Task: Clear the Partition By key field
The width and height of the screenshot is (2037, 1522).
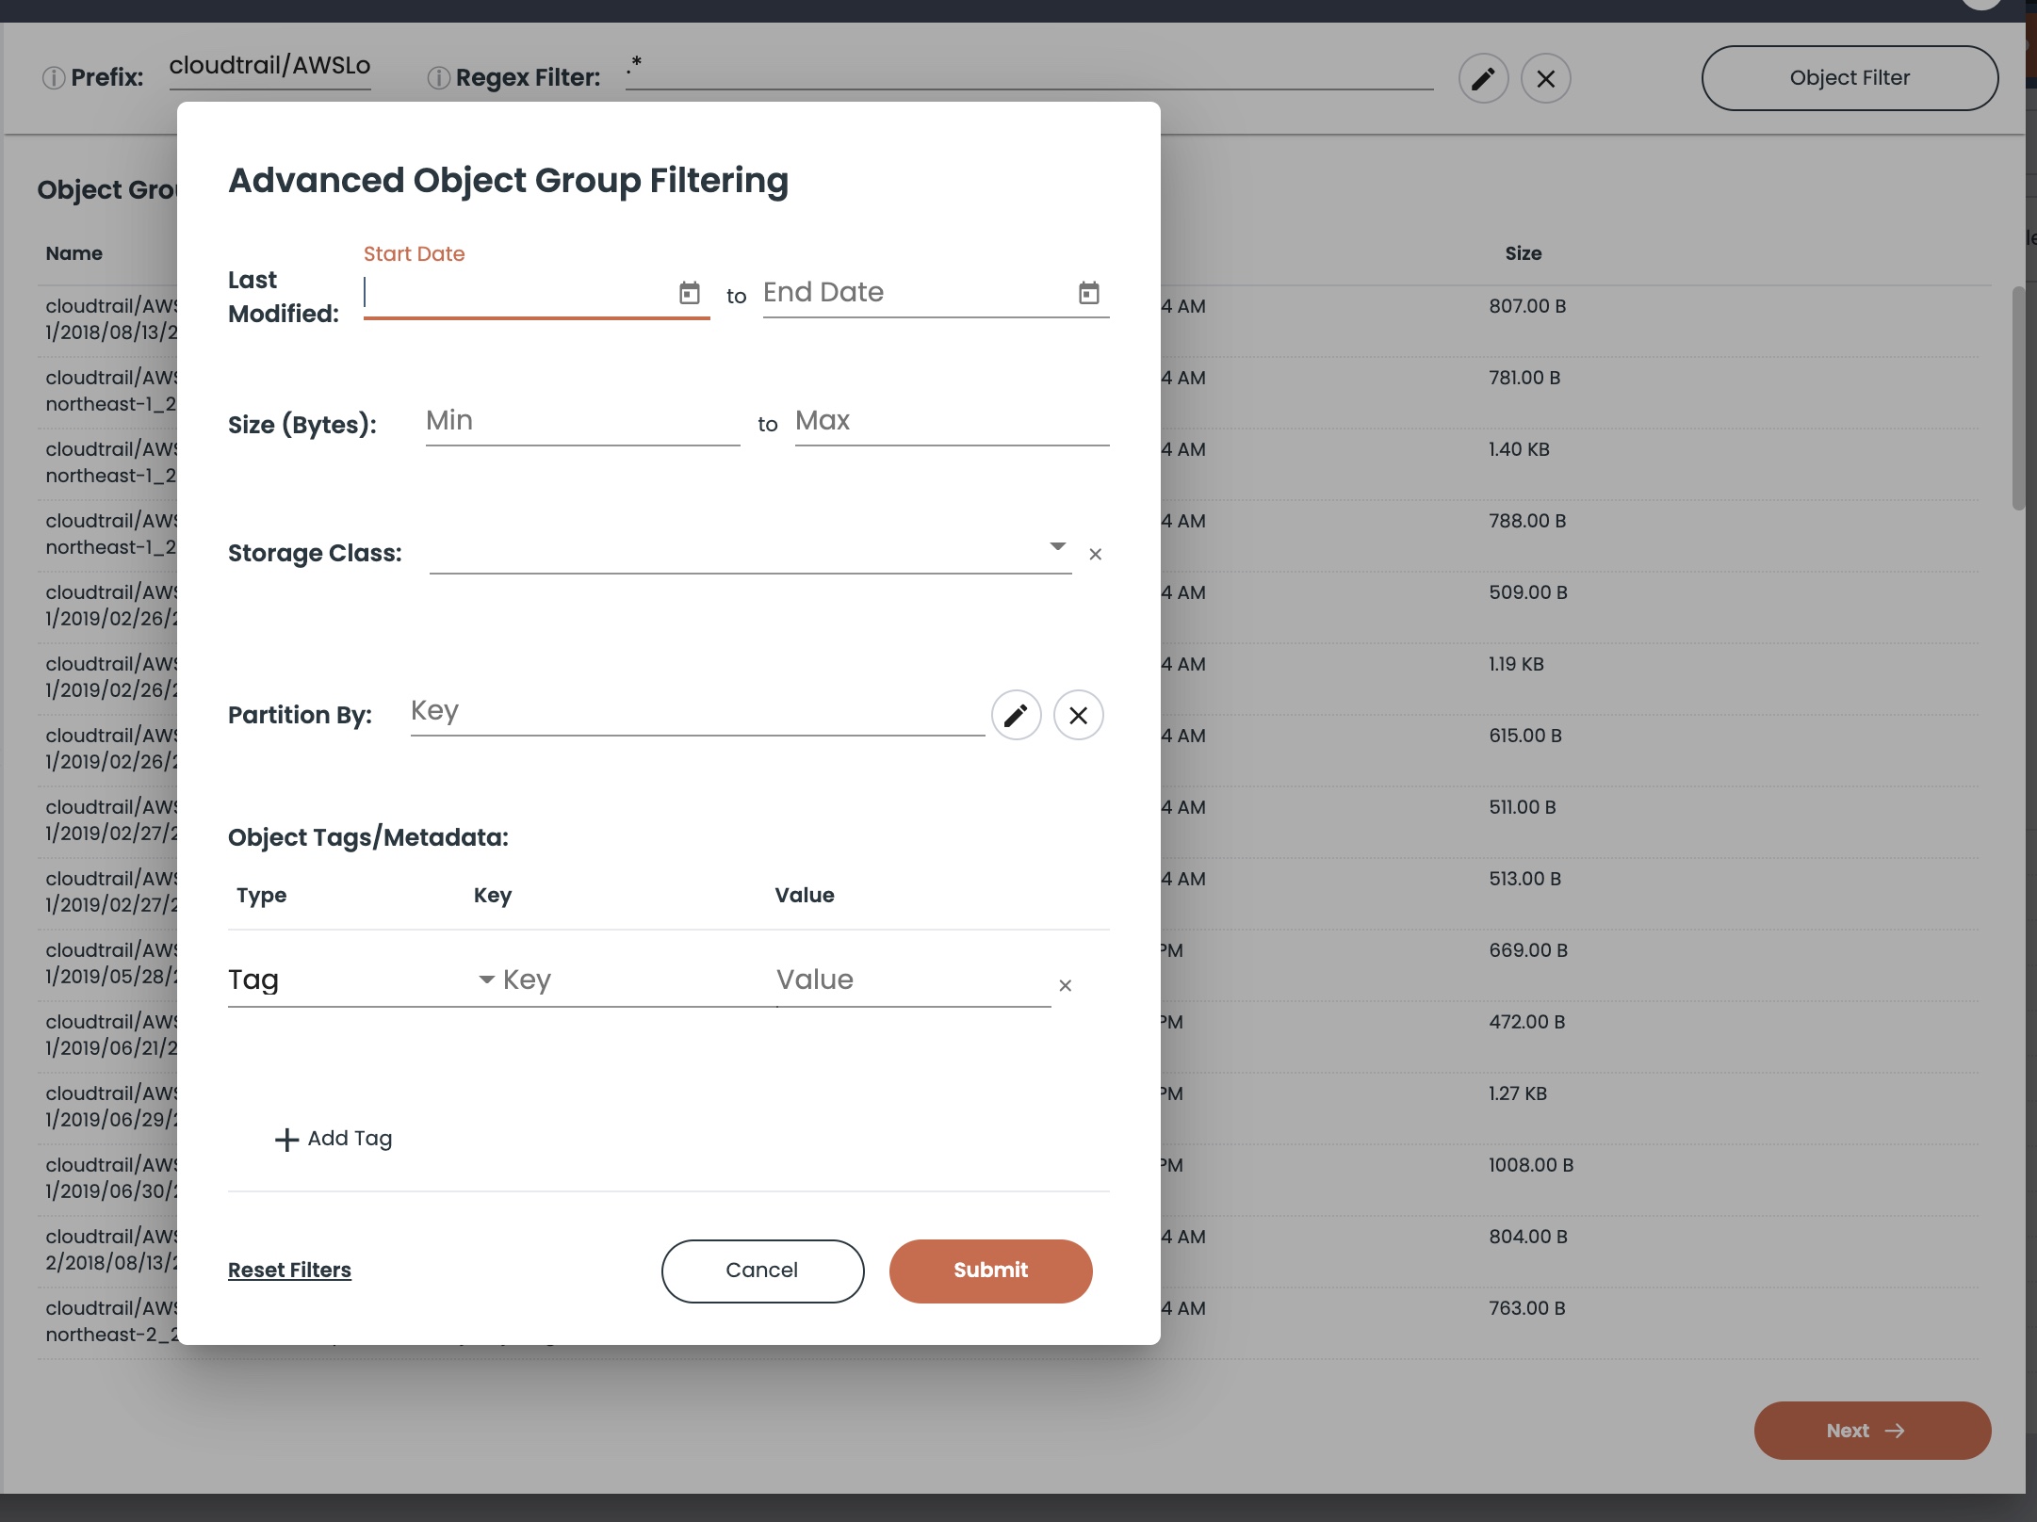Action: pos(1078,716)
